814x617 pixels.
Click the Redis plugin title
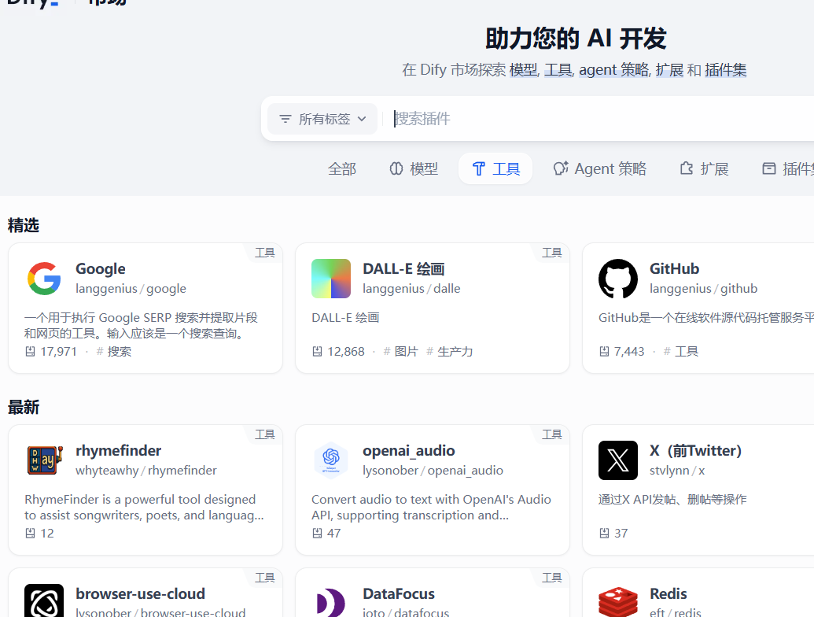[x=669, y=593]
